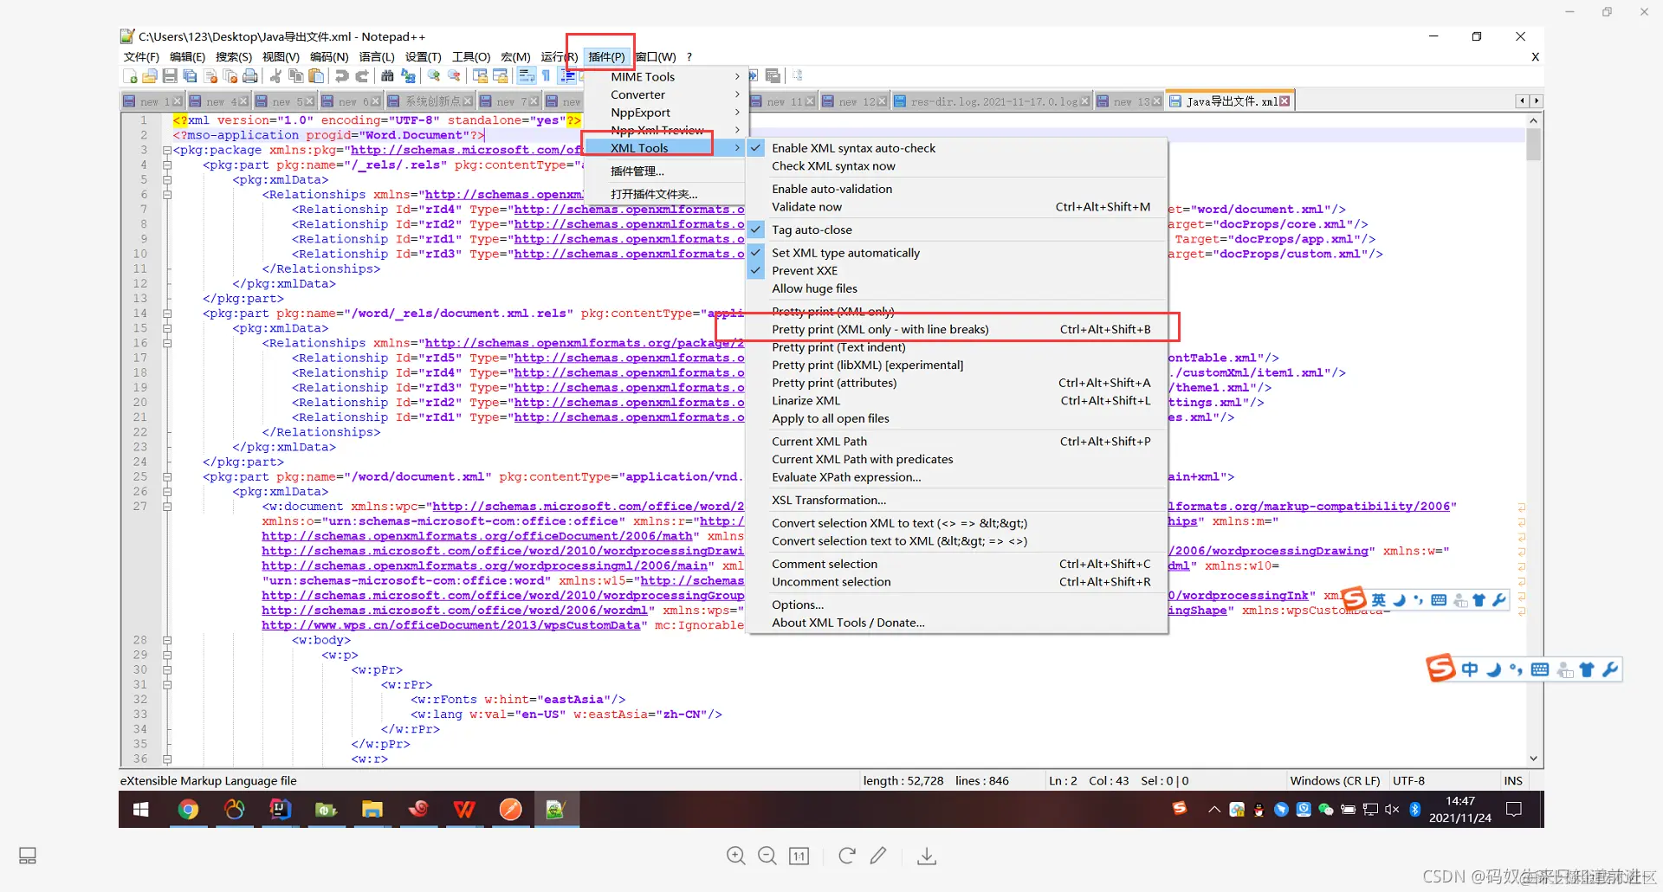The width and height of the screenshot is (1663, 892).
Task: Click the Copy toolbar icon
Action: click(295, 76)
